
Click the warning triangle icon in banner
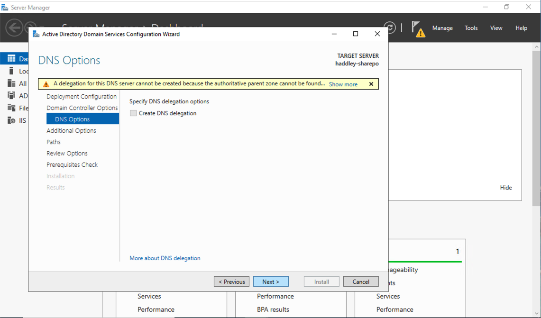point(46,84)
